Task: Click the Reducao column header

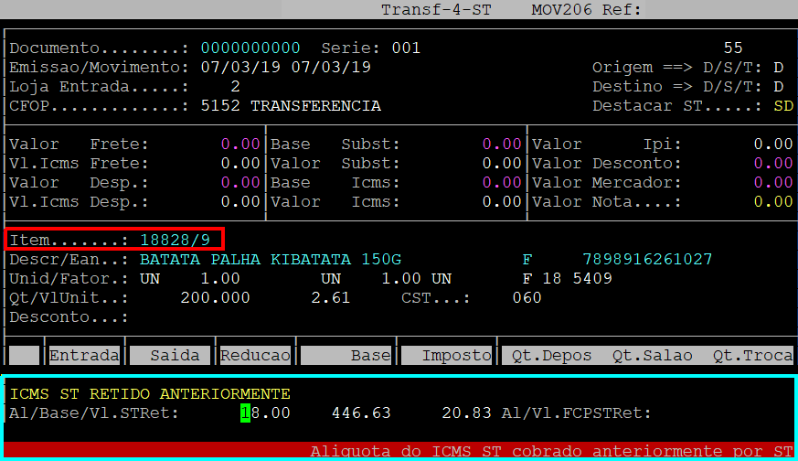Action: click(x=255, y=355)
